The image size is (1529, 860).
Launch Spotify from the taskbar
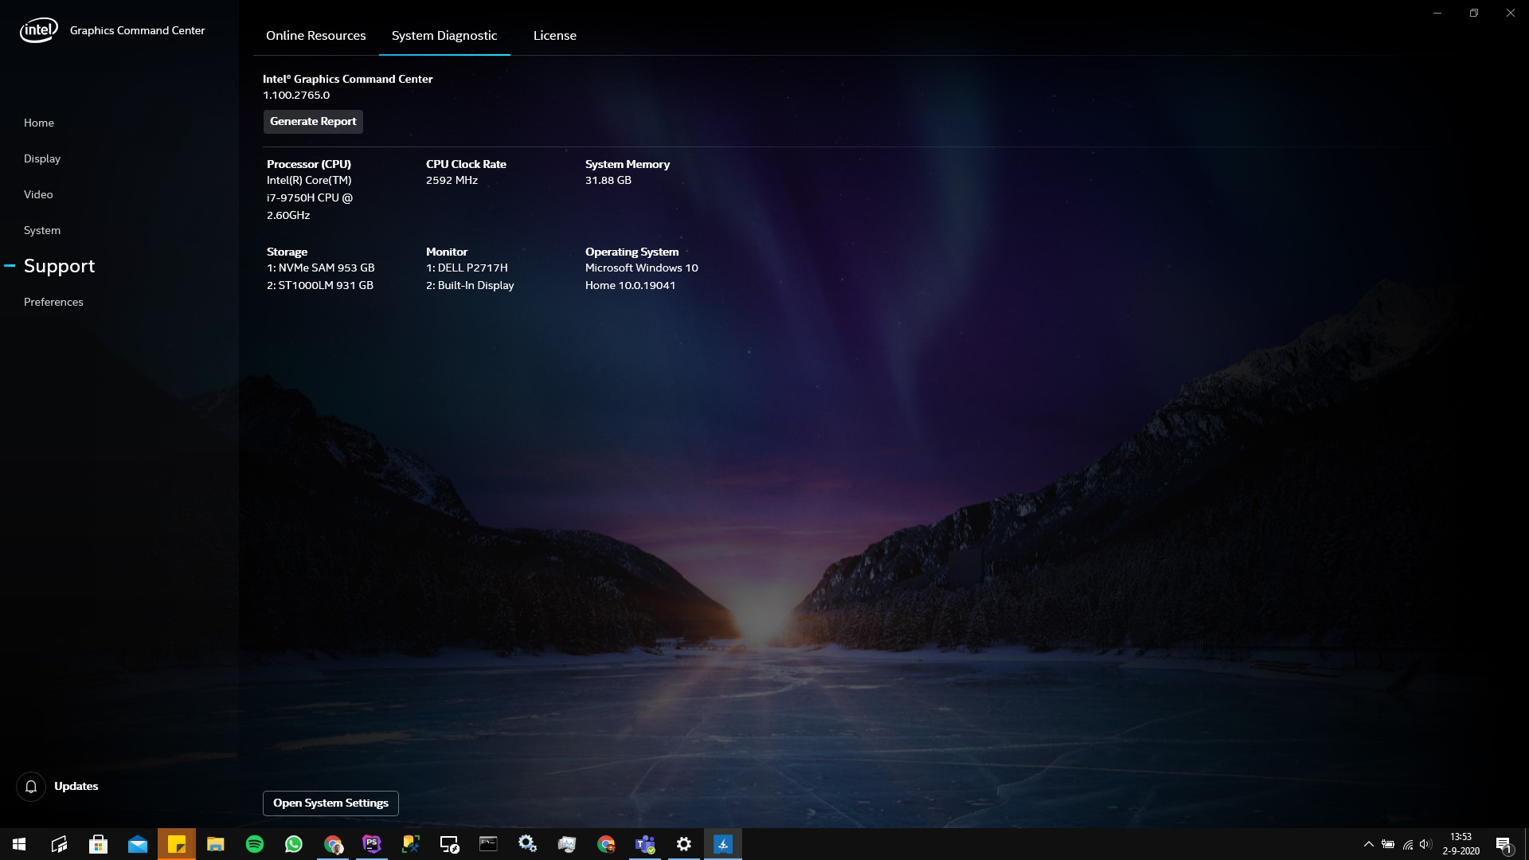[x=255, y=844]
